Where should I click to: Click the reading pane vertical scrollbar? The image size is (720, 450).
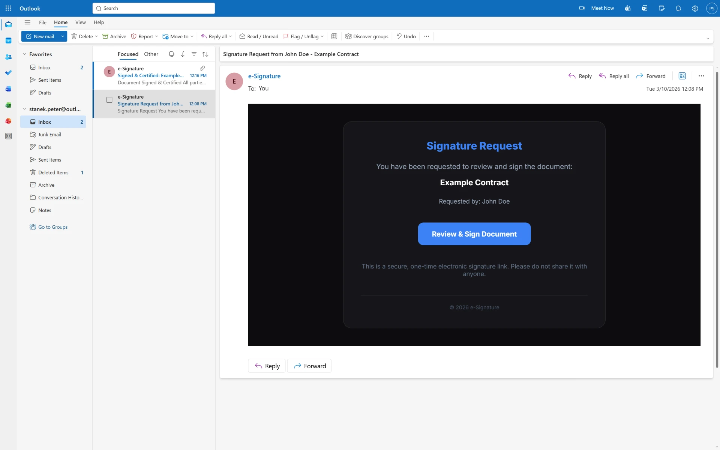717,219
